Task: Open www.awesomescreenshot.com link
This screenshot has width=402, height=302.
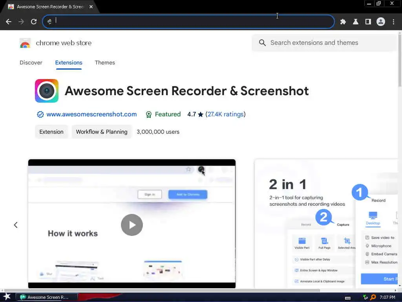Action: pyautogui.click(x=91, y=114)
